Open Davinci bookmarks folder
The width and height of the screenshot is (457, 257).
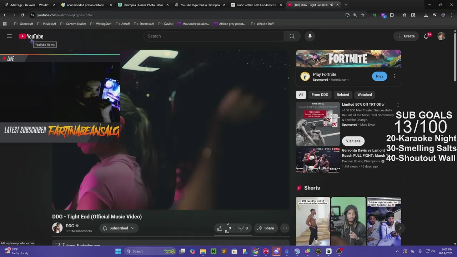166,24
